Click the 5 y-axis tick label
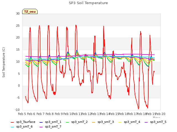 pos(19,74)
